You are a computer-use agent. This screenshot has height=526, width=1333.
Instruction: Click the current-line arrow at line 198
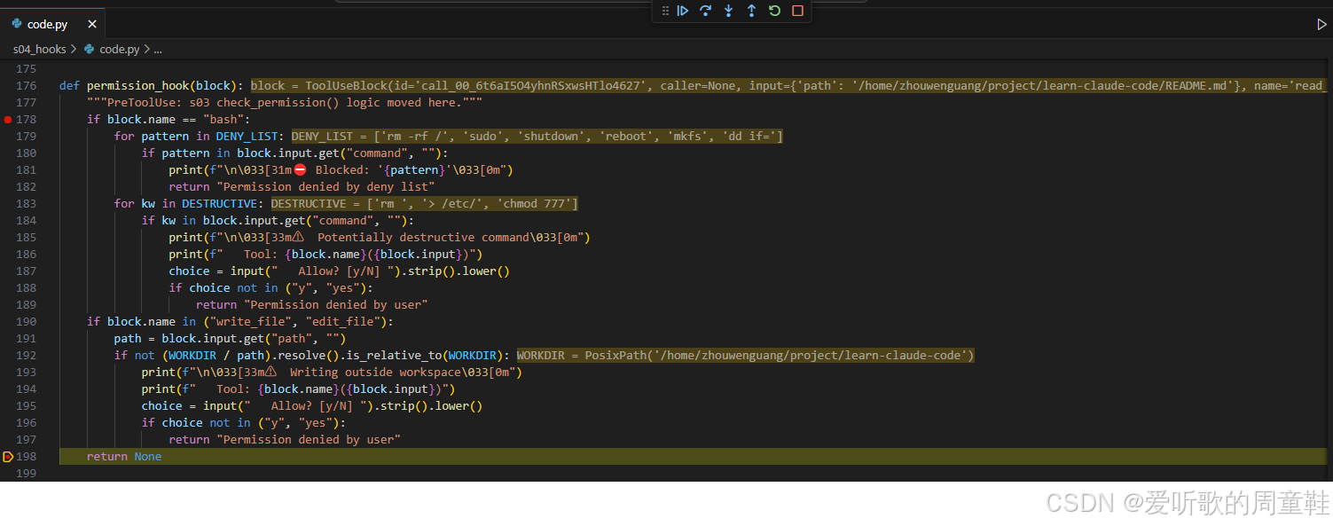click(9, 457)
